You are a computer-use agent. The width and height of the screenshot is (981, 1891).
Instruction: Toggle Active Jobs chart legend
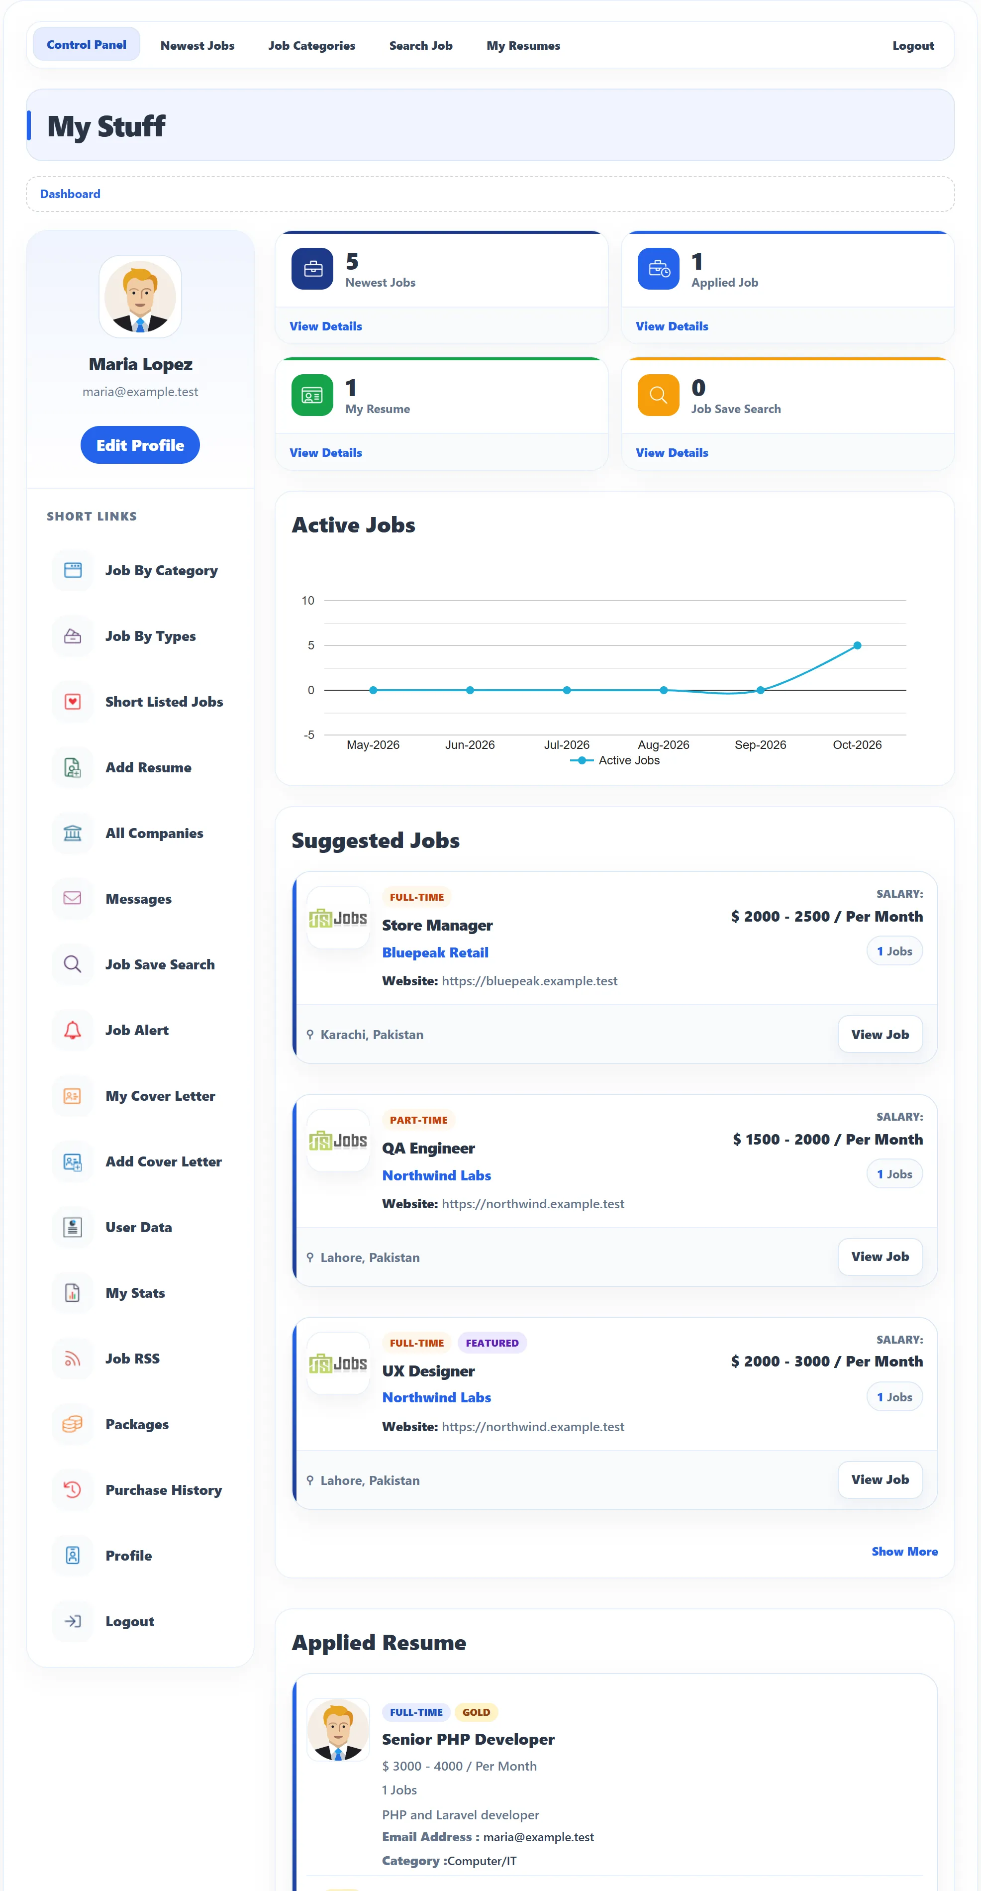click(x=615, y=760)
